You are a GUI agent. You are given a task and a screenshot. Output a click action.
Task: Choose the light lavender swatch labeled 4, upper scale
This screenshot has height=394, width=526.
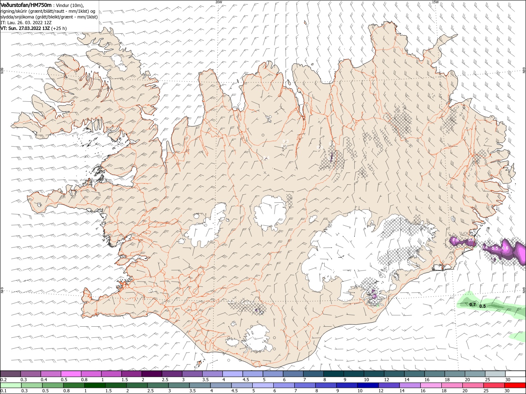coord(233,374)
